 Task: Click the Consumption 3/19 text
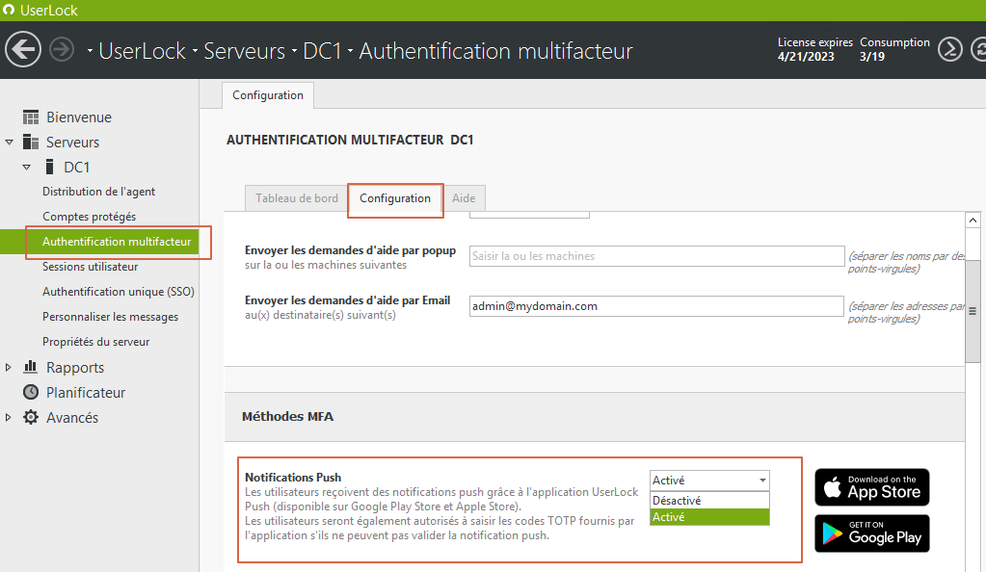(x=894, y=49)
